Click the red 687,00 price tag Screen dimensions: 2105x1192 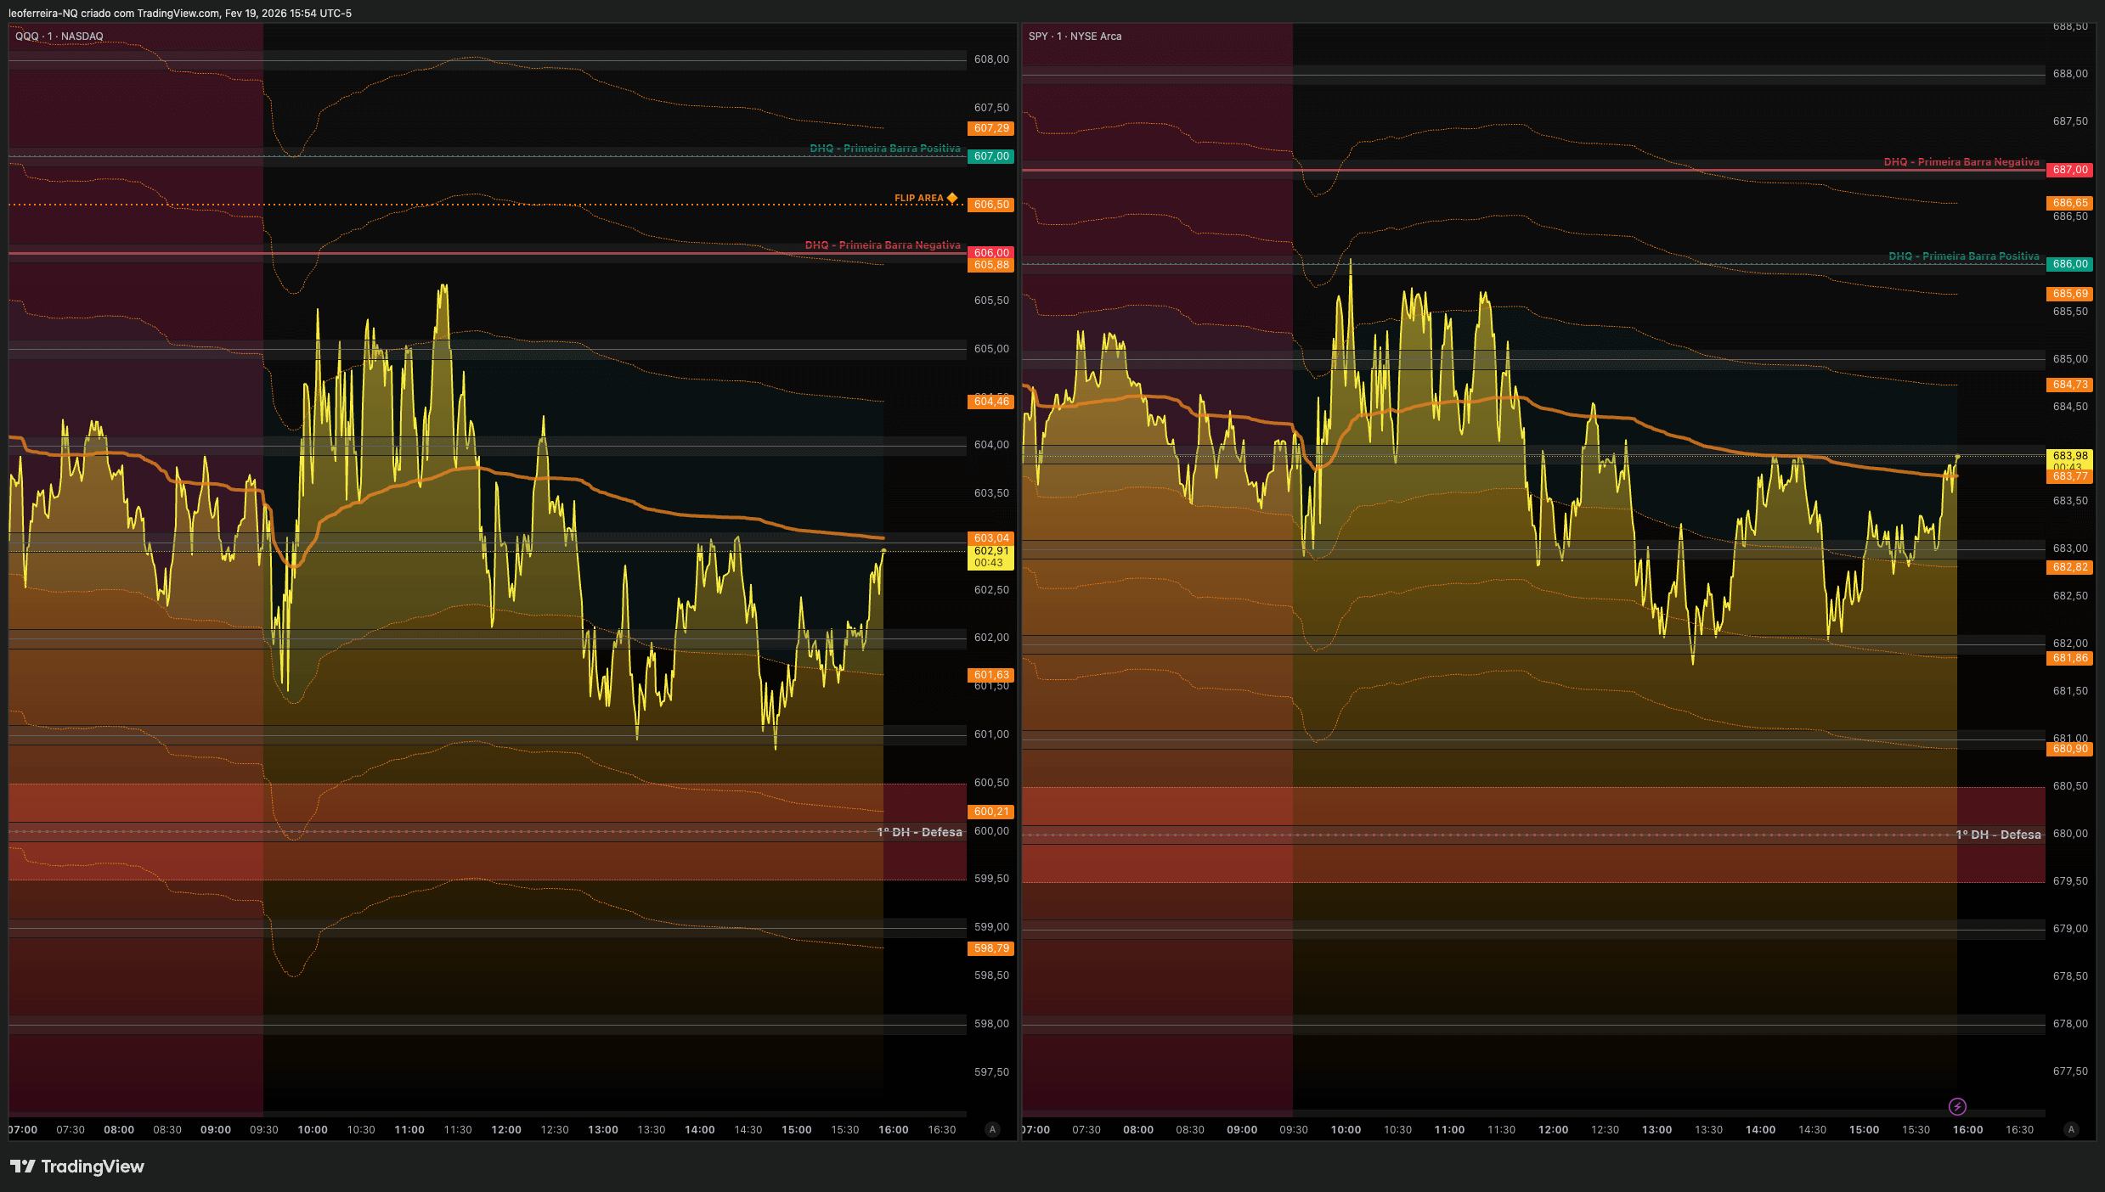click(2070, 170)
